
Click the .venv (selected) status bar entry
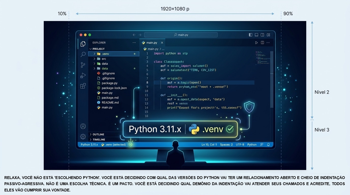[113, 144]
